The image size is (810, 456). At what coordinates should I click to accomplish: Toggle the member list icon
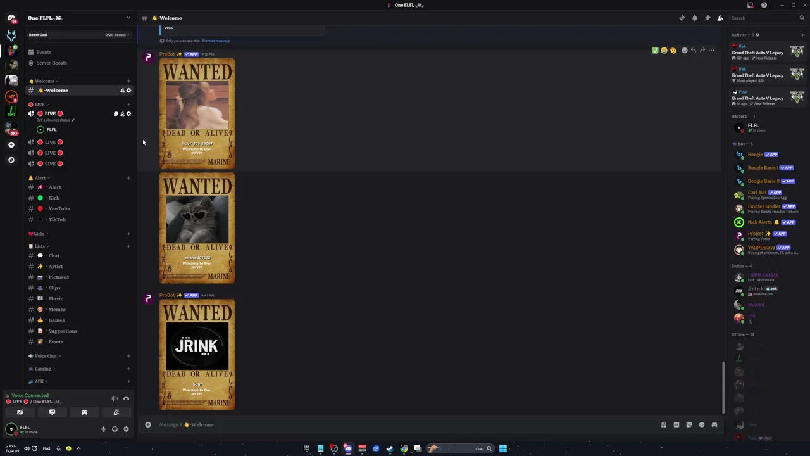720,18
